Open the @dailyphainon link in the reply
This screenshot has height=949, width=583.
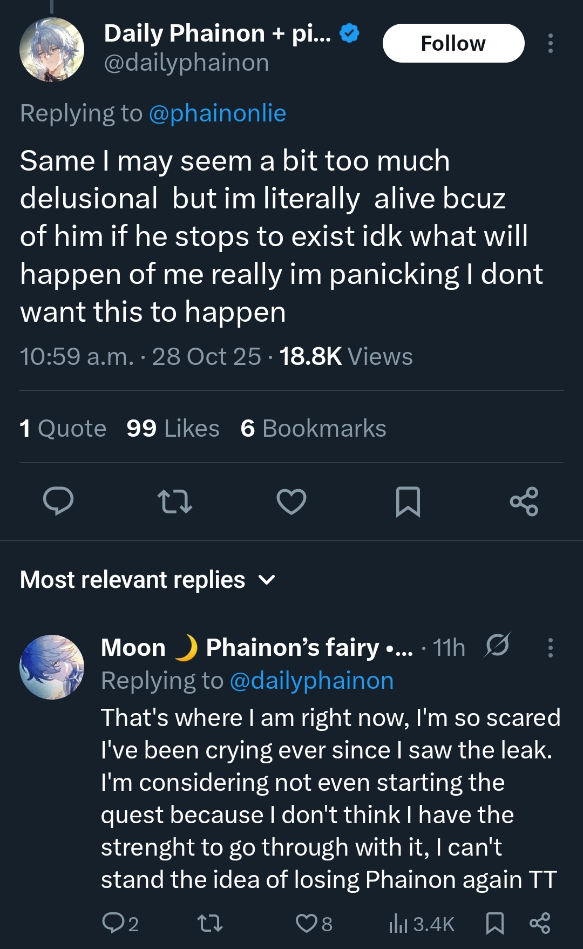[x=311, y=681]
